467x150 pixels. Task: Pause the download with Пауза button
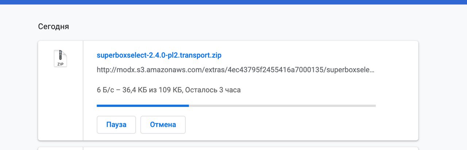click(x=116, y=125)
